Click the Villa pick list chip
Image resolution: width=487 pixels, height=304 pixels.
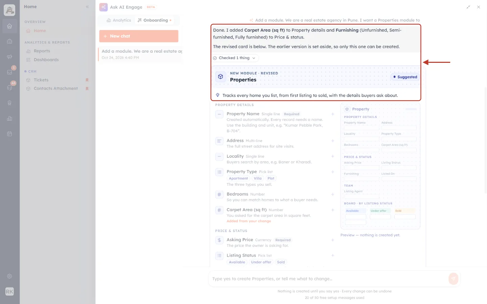[x=258, y=178]
